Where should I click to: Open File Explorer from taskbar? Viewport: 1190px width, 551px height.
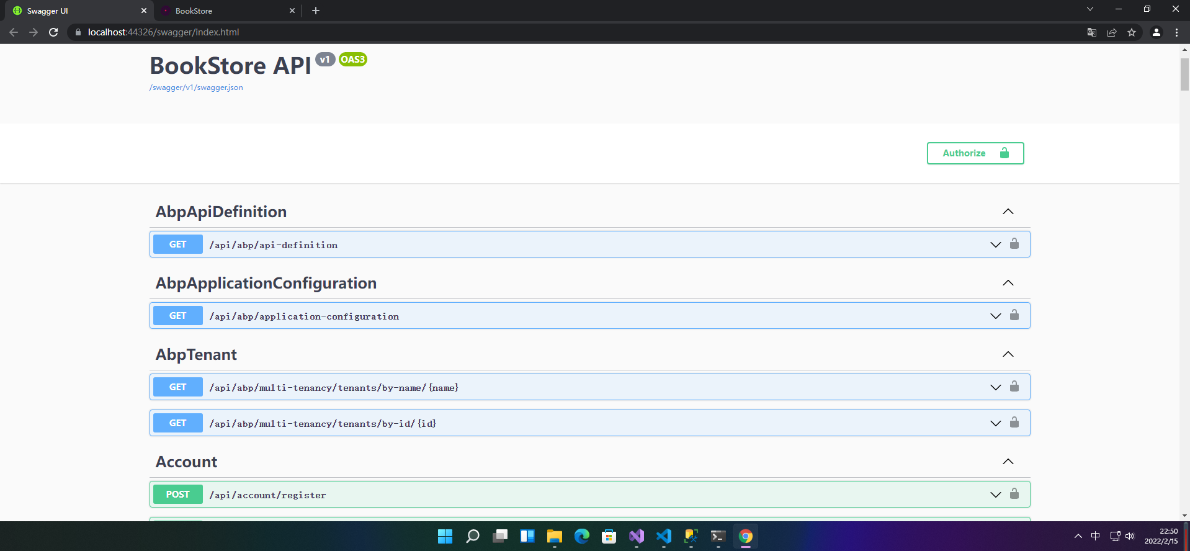tap(555, 536)
